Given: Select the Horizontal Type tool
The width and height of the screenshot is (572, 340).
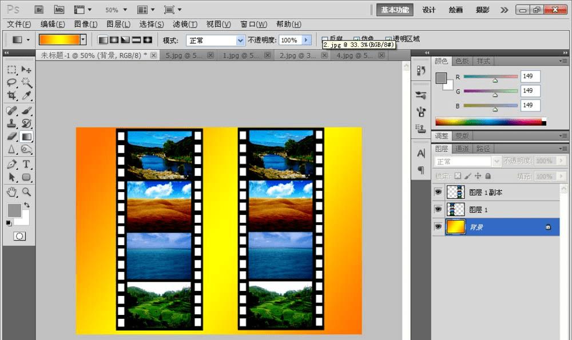Looking at the screenshot, I should pos(26,165).
